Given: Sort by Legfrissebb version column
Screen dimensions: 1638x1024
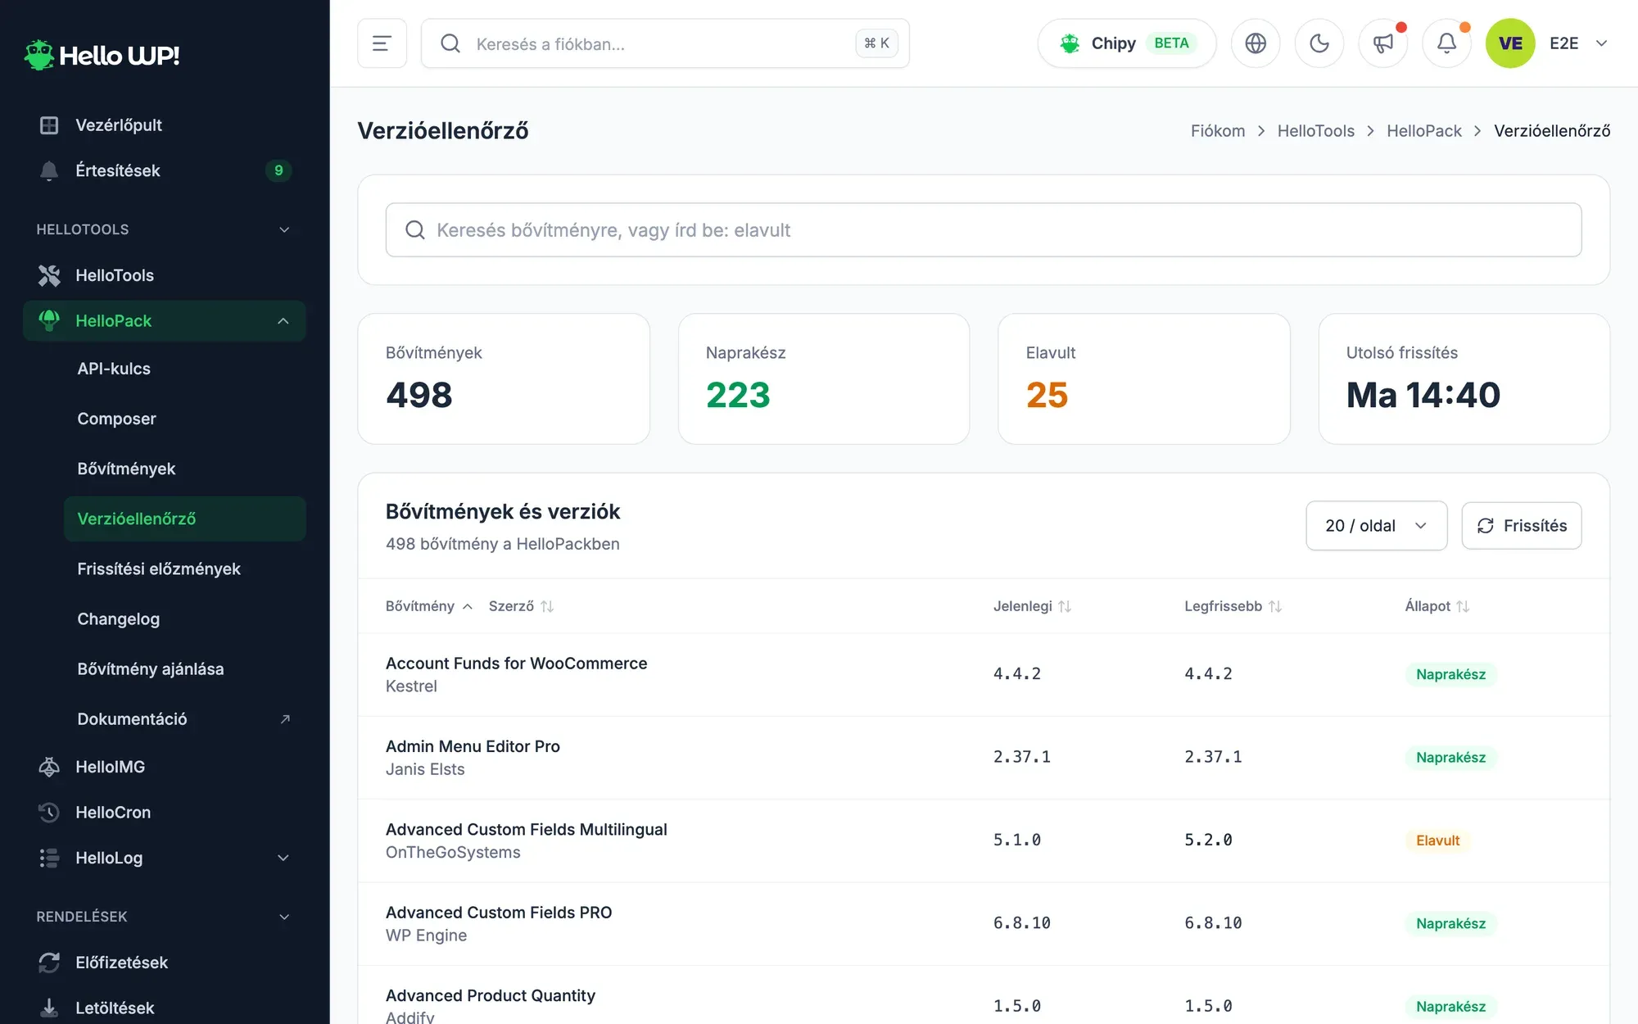Looking at the screenshot, I should [1233, 606].
